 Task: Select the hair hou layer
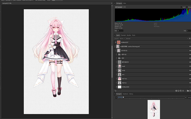pyautogui.click(x=153, y=79)
